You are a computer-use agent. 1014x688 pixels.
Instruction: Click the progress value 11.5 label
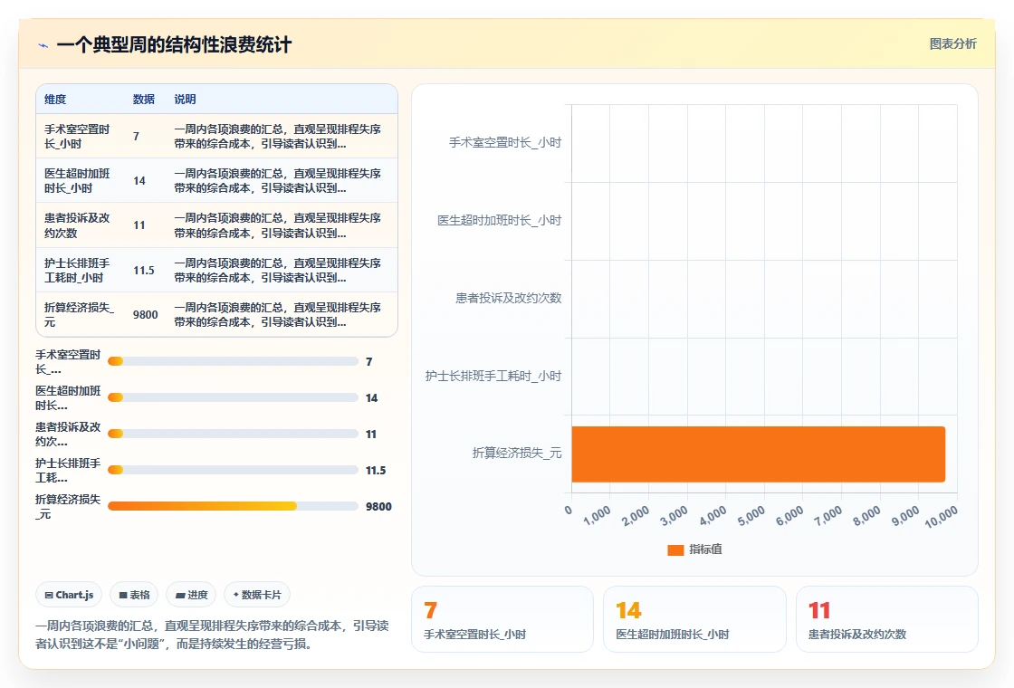pos(376,470)
